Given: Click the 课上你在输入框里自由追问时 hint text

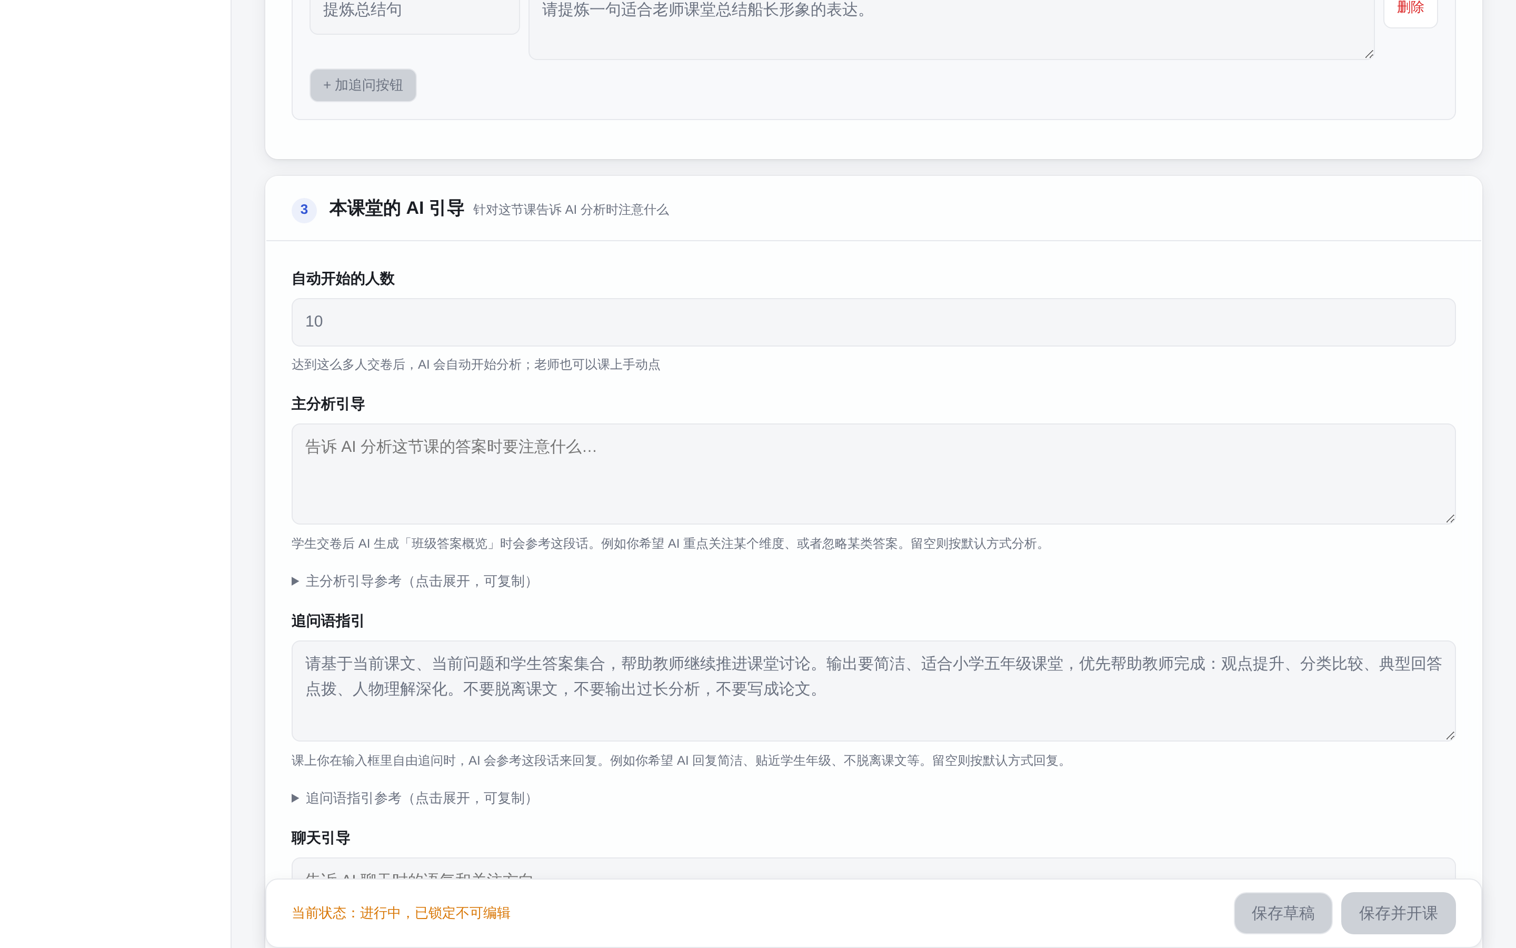Looking at the screenshot, I should [x=681, y=761].
